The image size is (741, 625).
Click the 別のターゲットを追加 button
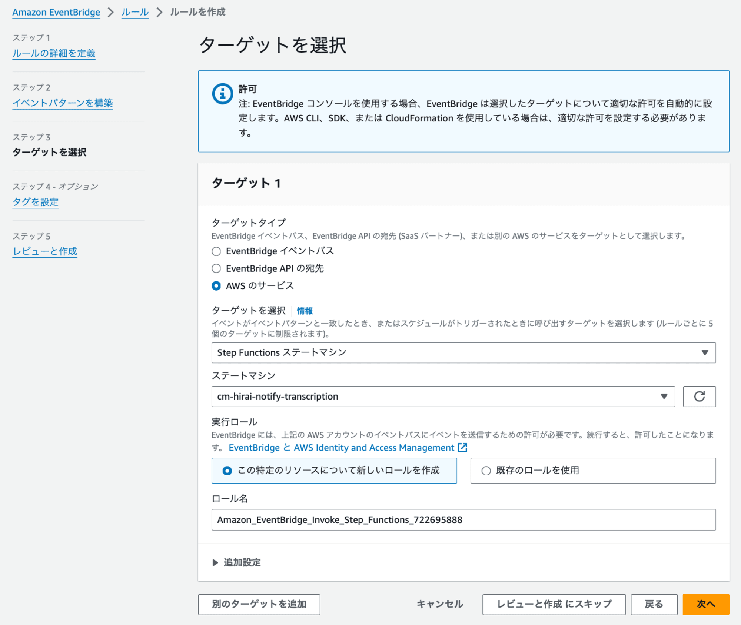click(259, 604)
